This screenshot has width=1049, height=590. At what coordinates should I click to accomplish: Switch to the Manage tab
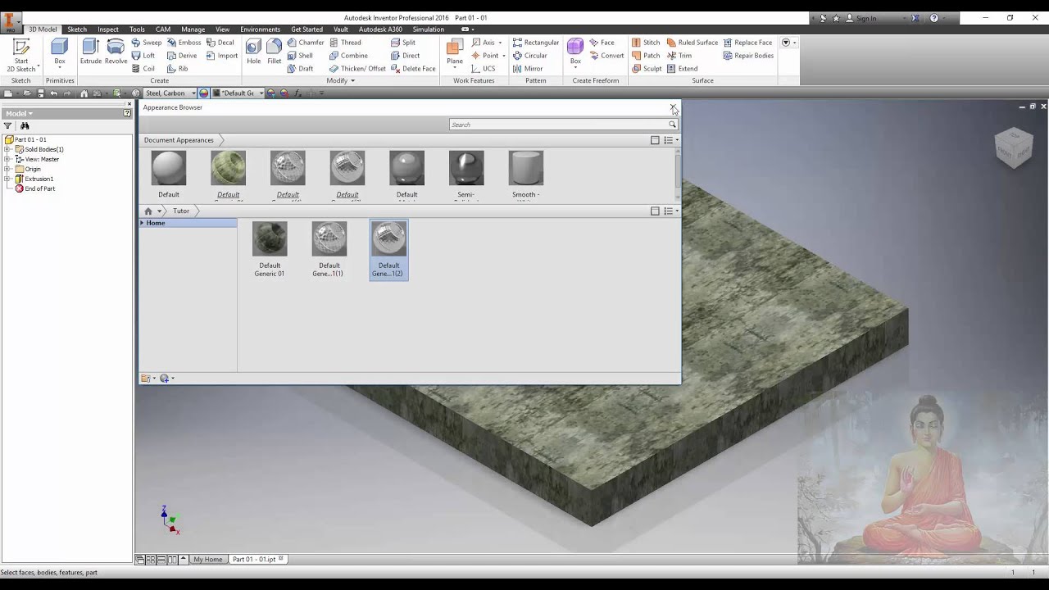pyautogui.click(x=193, y=29)
